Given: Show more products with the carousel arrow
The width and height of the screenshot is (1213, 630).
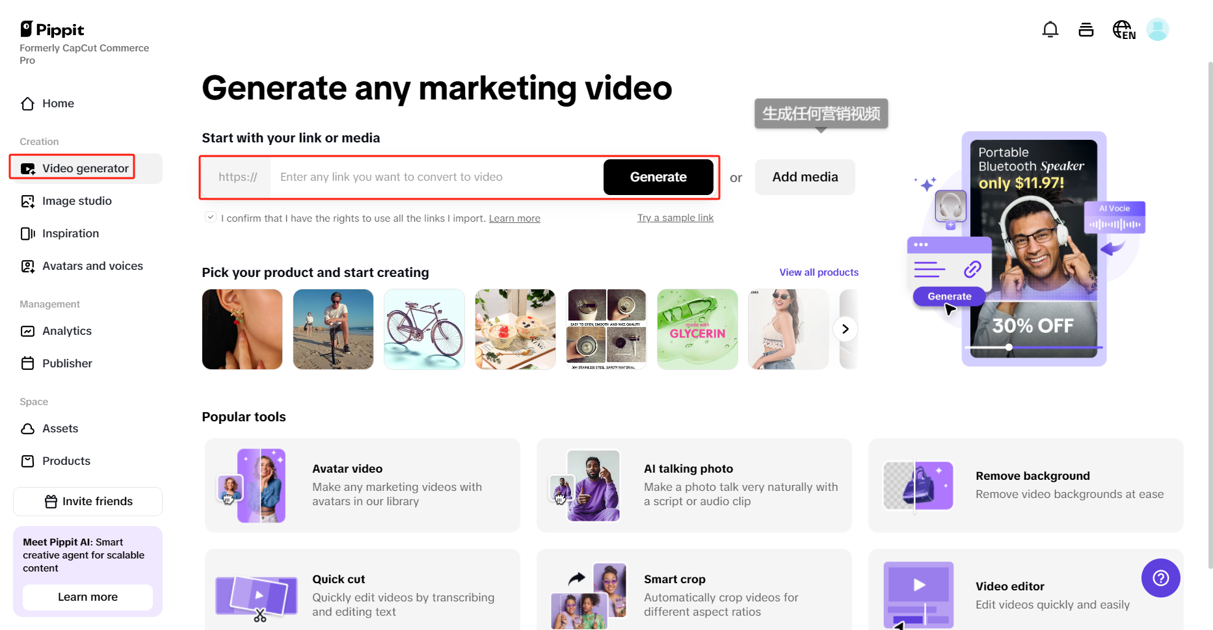Looking at the screenshot, I should coord(845,329).
